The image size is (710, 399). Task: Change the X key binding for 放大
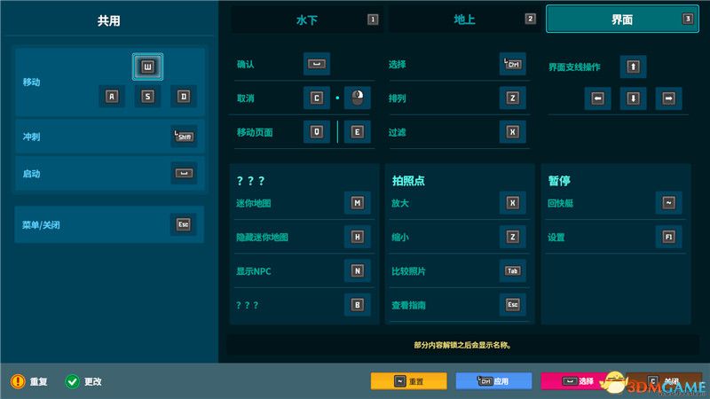pyautogui.click(x=513, y=203)
